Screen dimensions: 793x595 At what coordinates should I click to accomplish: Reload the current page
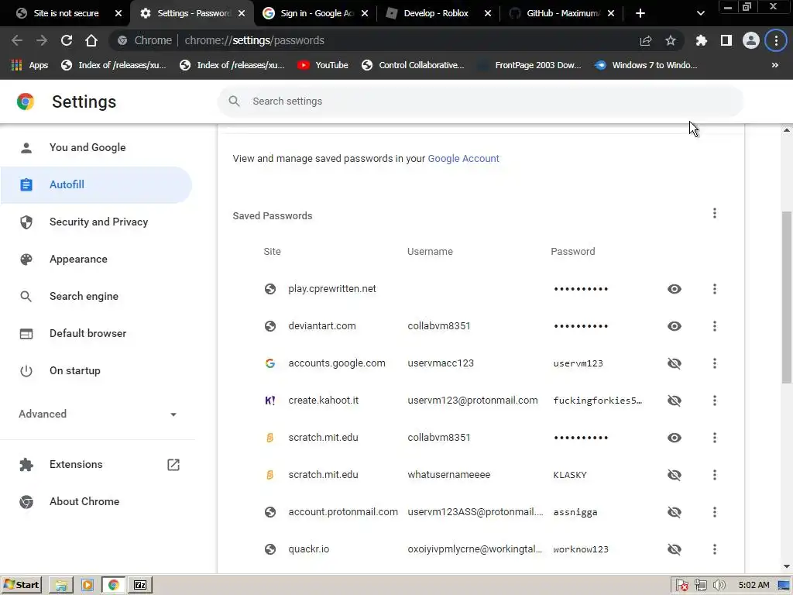click(67, 40)
